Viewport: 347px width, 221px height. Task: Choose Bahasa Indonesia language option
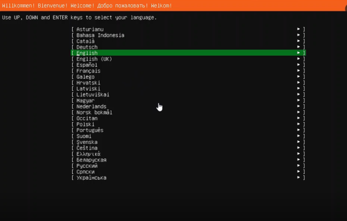100,35
